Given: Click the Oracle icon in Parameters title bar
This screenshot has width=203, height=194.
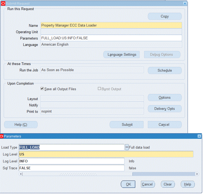Looking at the screenshot, I should tap(2, 136).
